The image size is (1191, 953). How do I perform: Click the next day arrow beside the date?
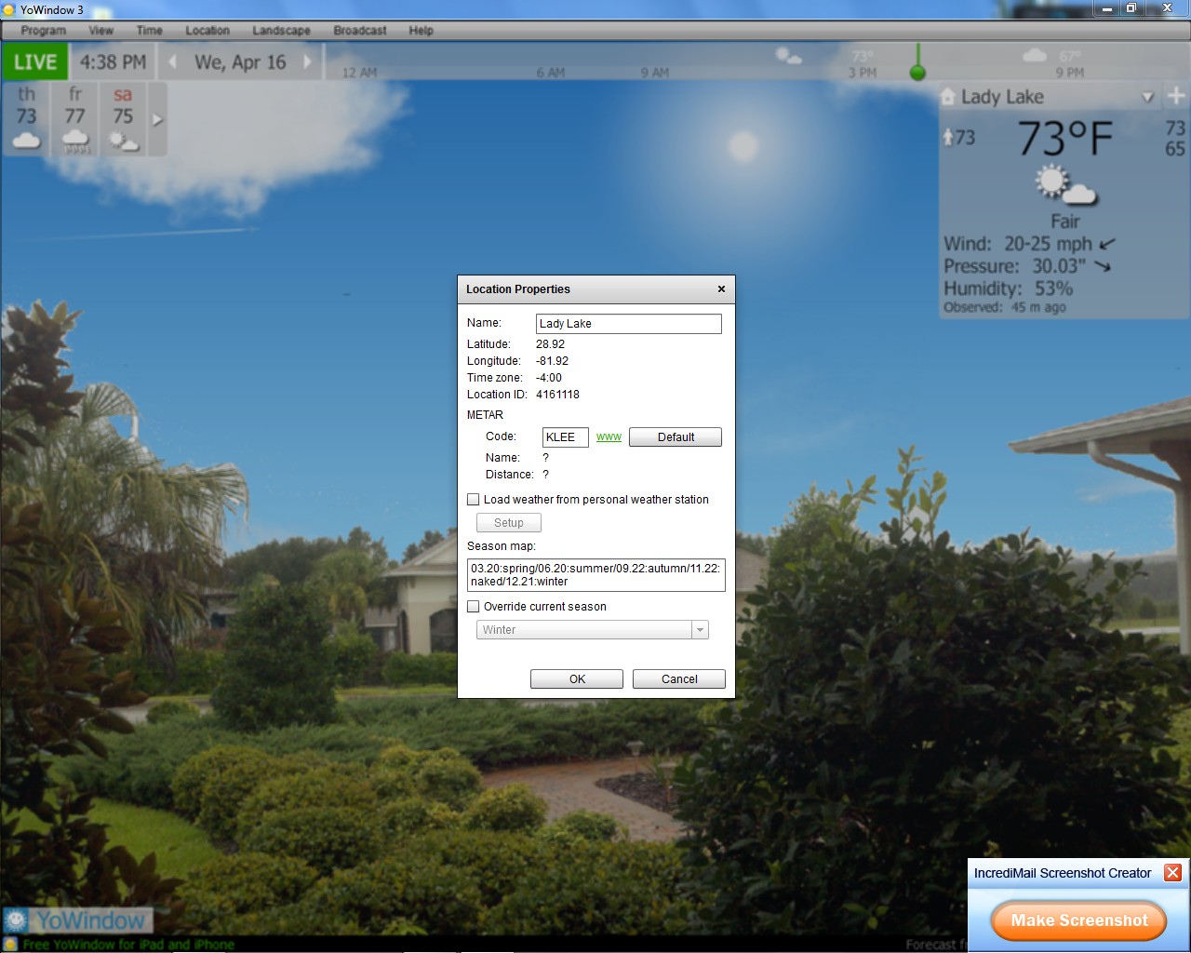pos(308,62)
